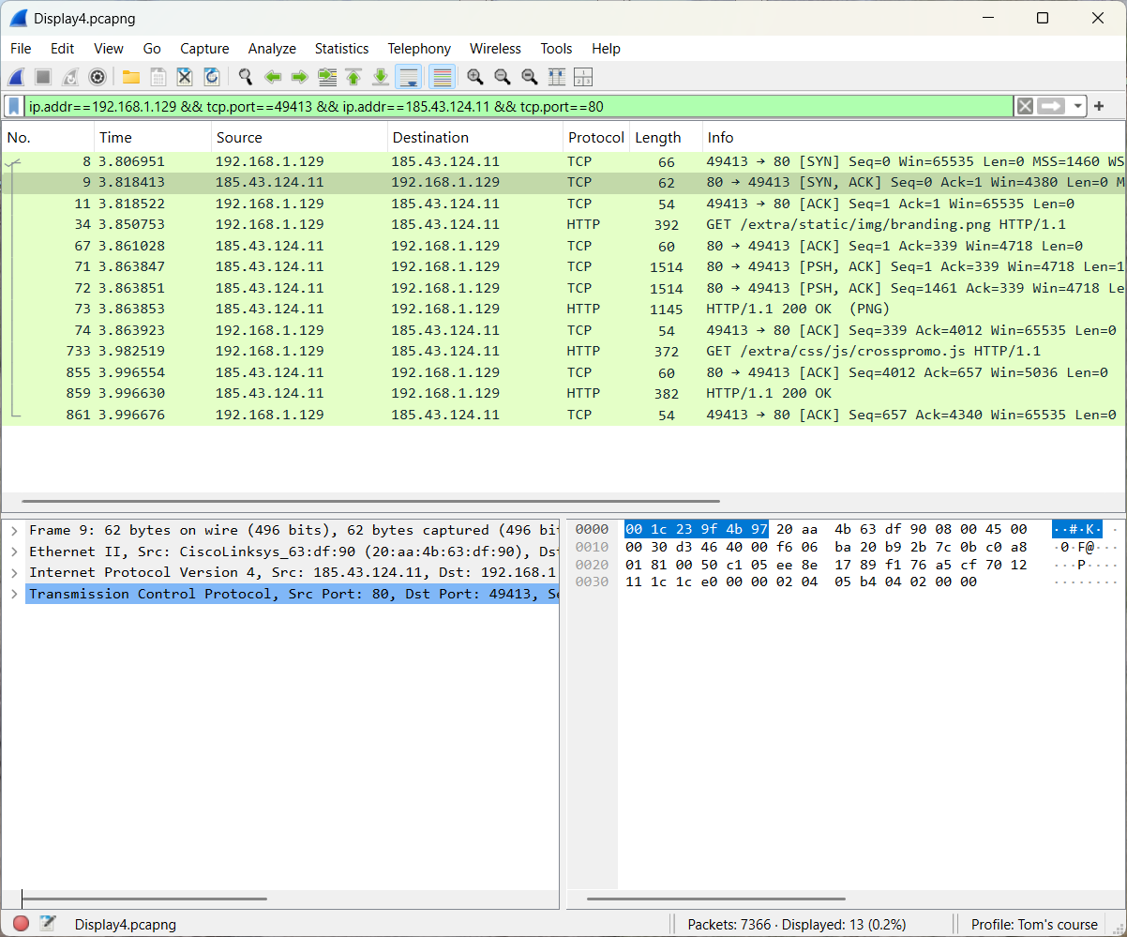The height and width of the screenshot is (937, 1127).
Task: Open the File menu
Action: 21,49
